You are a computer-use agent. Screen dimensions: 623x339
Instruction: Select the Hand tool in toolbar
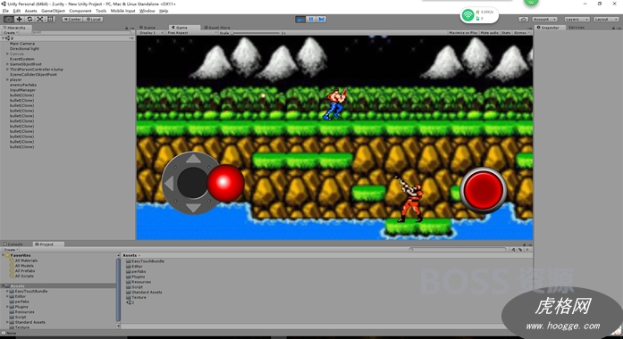[8, 19]
